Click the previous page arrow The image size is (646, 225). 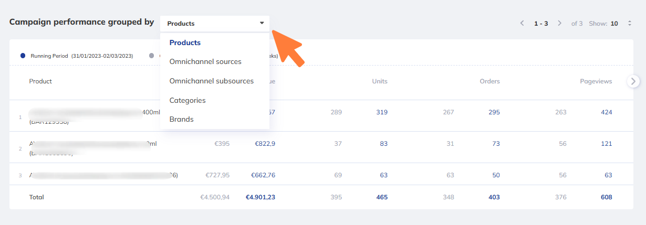click(522, 24)
